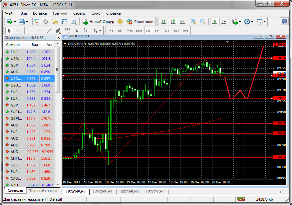Click the Templates icon
This screenshot has width=292, height=205.
pos(259,22)
